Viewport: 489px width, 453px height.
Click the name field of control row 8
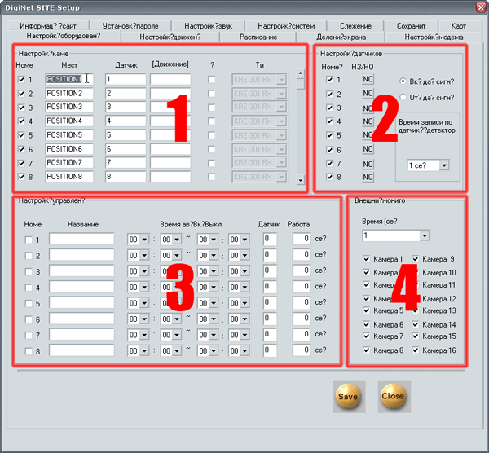[x=81, y=350]
